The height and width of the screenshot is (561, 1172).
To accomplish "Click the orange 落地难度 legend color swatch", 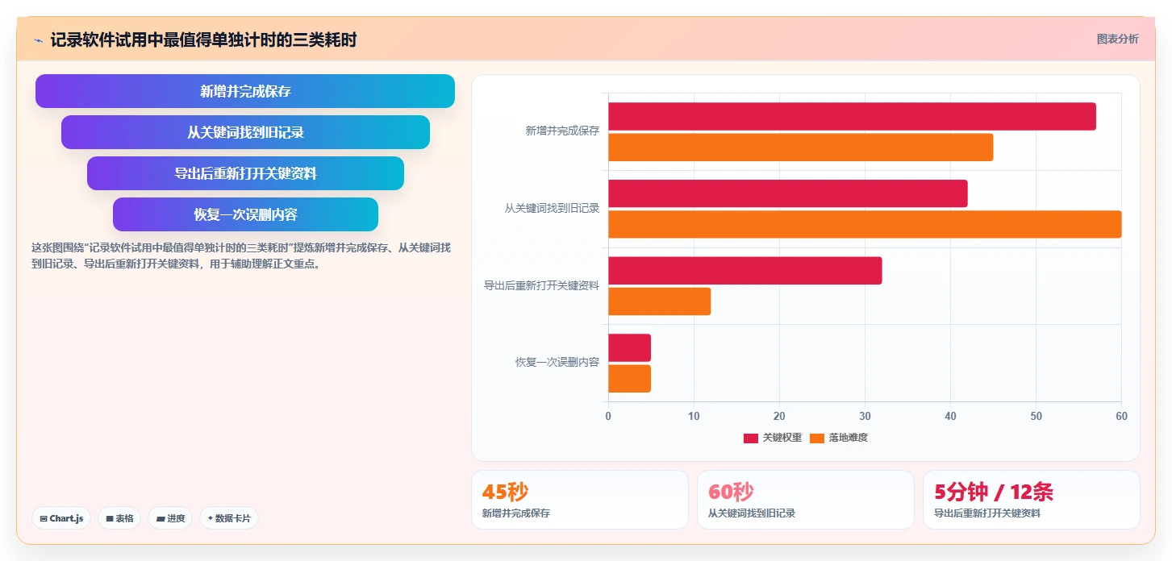I will (x=816, y=438).
